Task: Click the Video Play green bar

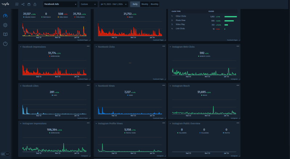Action: [226, 25]
